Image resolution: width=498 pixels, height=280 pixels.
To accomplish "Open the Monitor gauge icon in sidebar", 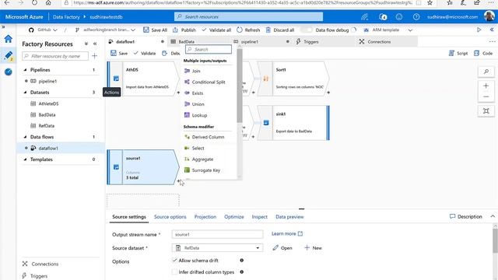I will click(9, 72).
